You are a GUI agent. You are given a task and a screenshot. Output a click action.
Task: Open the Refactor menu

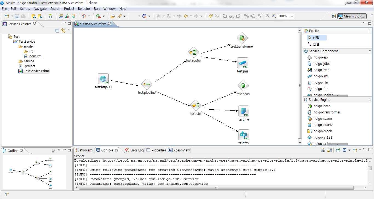point(84,9)
